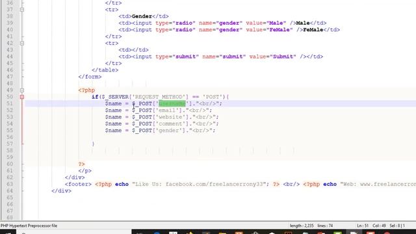Click the 'email' key on line 52
The image size is (416, 234).
[x=167, y=110]
